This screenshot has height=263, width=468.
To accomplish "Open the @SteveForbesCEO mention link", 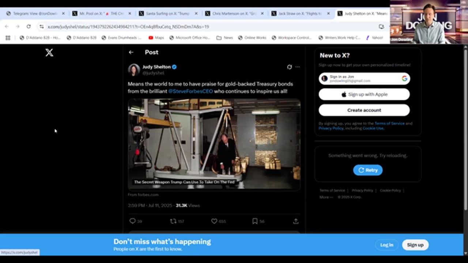I will [x=190, y=91].
